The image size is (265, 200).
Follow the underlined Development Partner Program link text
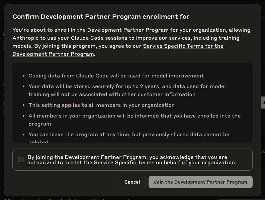click(53, 54)
